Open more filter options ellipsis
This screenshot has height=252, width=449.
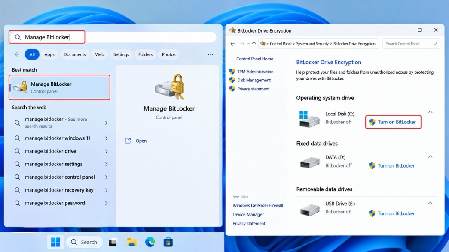click(211, 54)
